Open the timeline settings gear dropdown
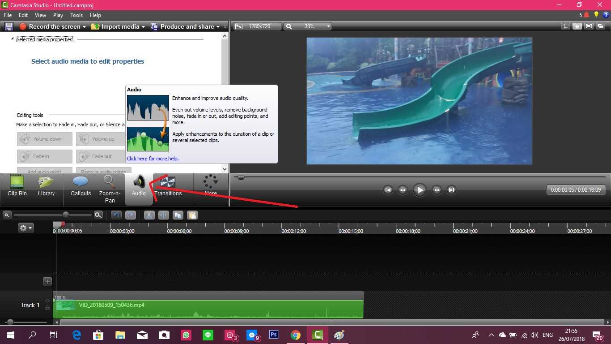Image resolution: width=611 pixels, height=344 pixels. click(x=26, y=228)
